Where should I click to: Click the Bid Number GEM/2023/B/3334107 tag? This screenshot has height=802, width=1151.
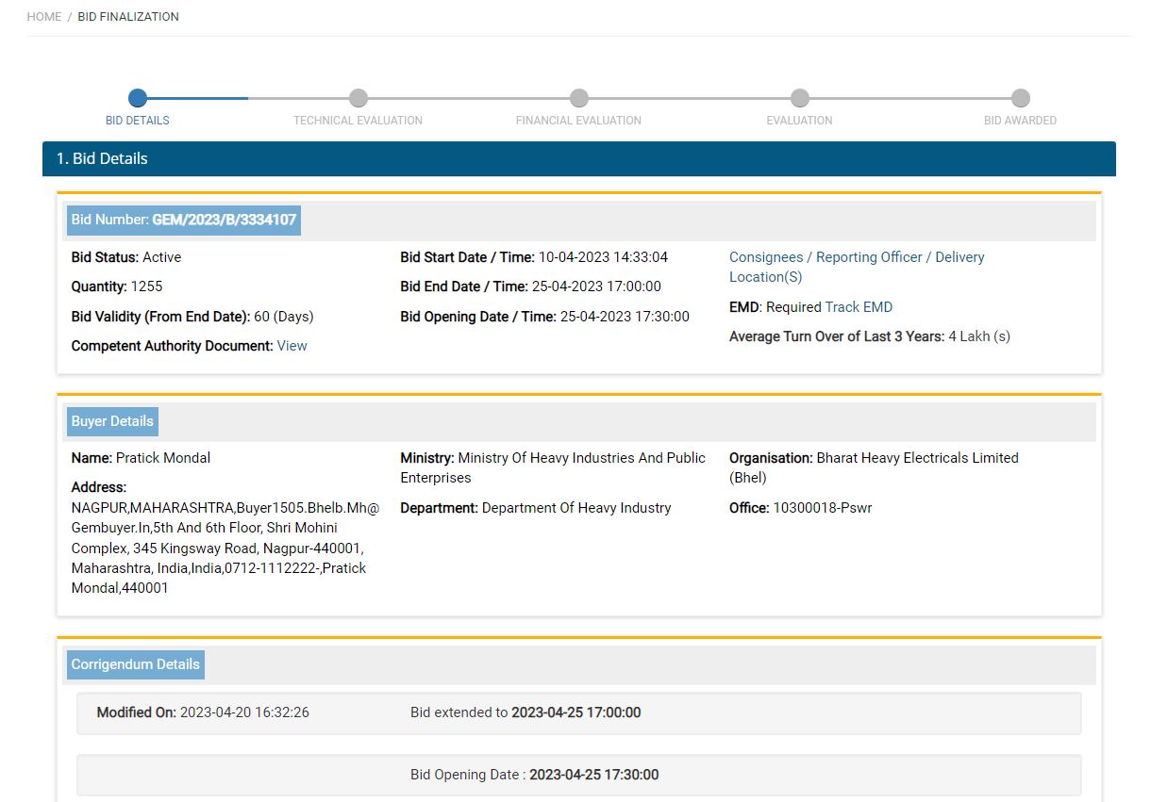click(184, 221)
